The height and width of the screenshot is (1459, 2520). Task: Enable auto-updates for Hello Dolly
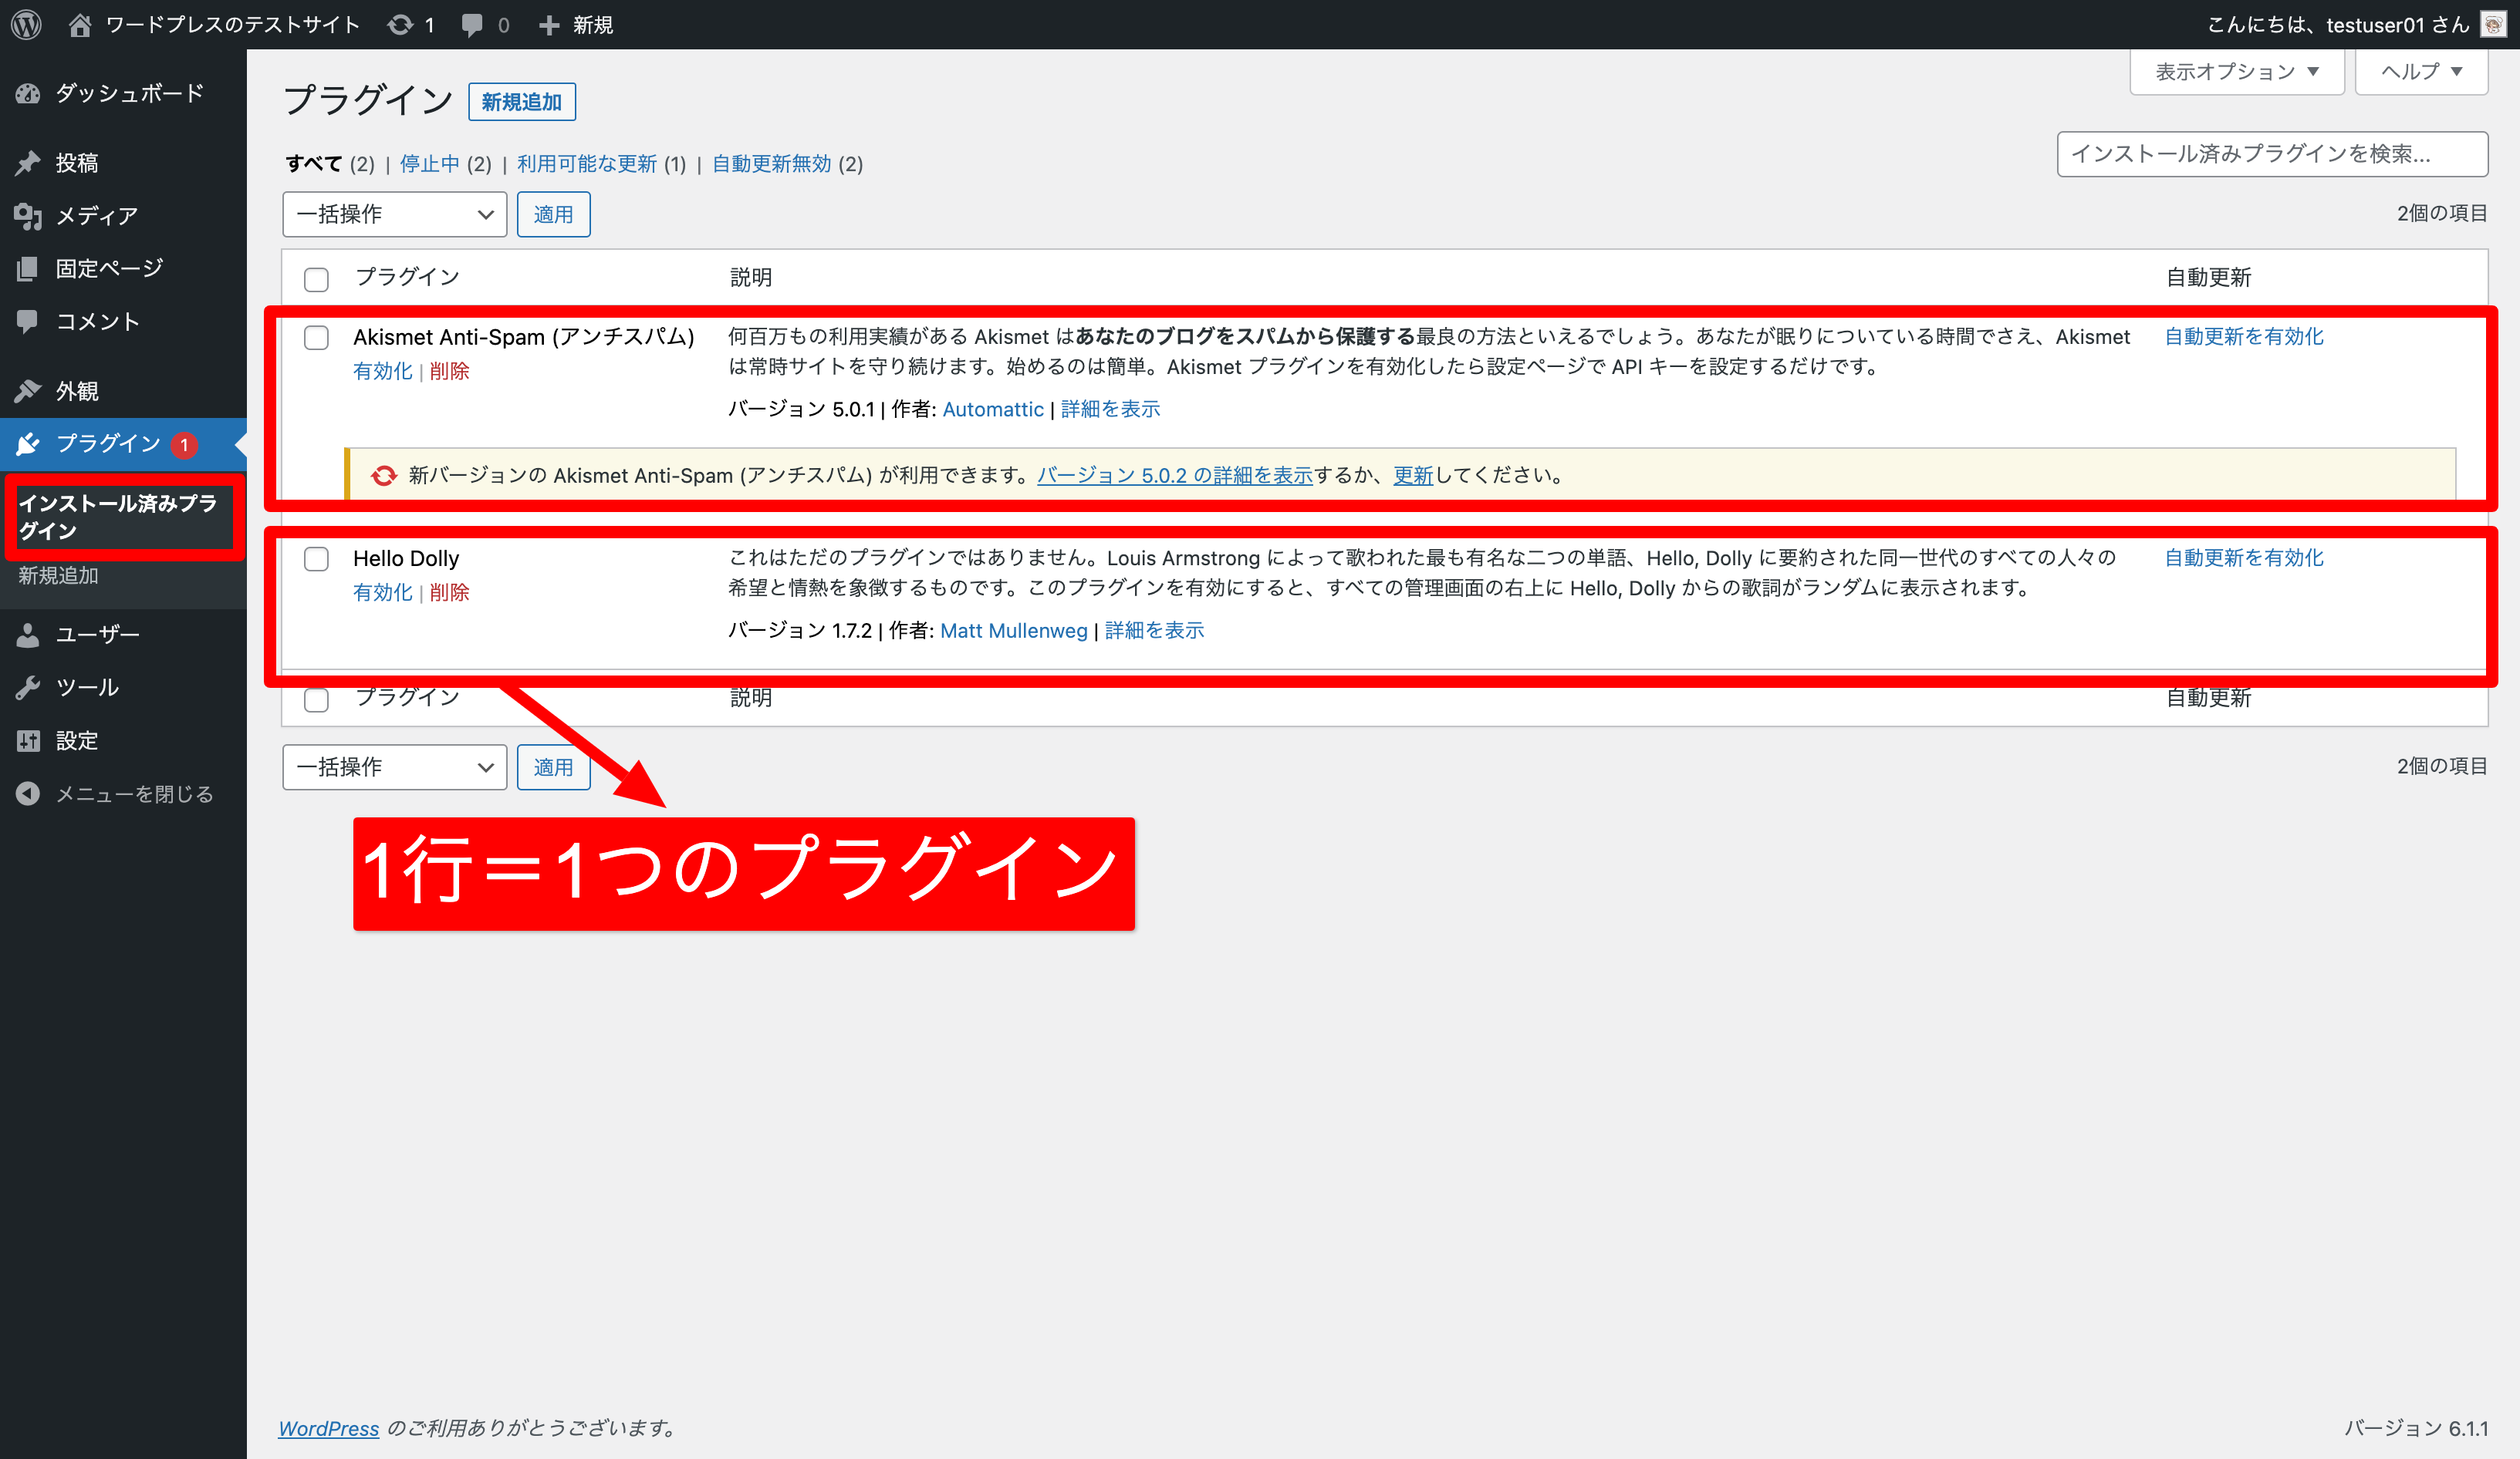2244,558
